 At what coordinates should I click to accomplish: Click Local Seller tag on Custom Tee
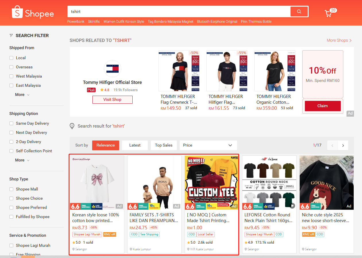pos(206,234)
